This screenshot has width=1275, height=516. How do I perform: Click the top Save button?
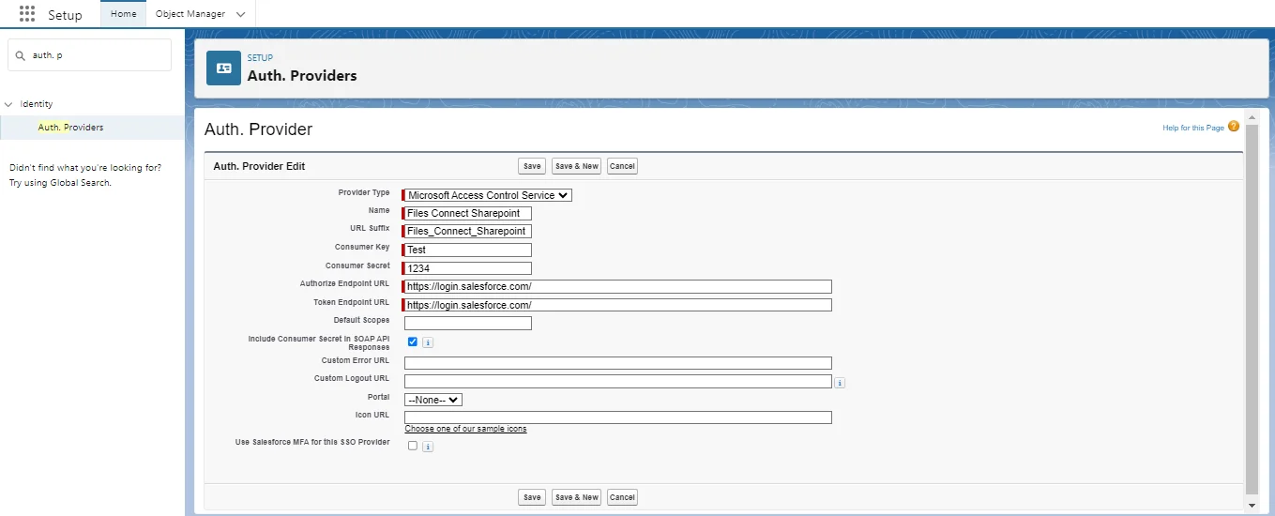tap(532, 166)
